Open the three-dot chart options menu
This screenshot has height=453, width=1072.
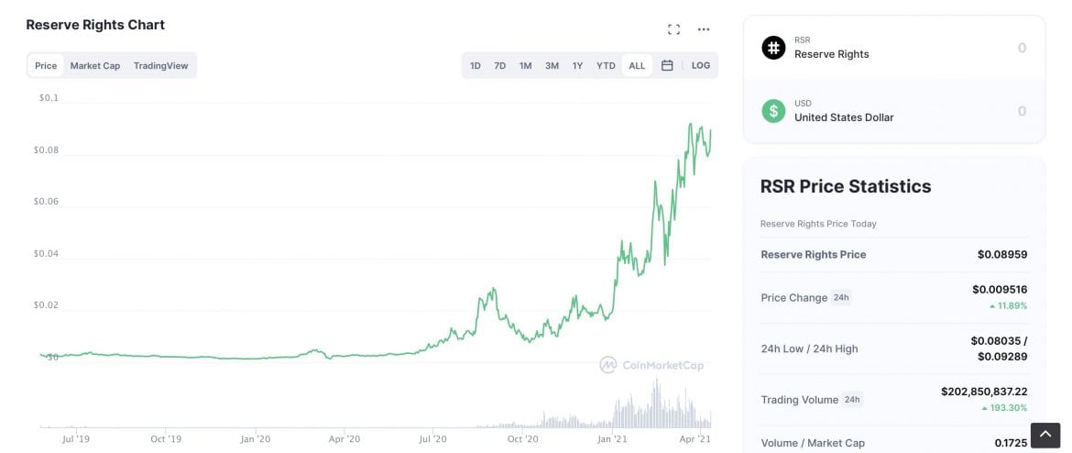point(704,29)
